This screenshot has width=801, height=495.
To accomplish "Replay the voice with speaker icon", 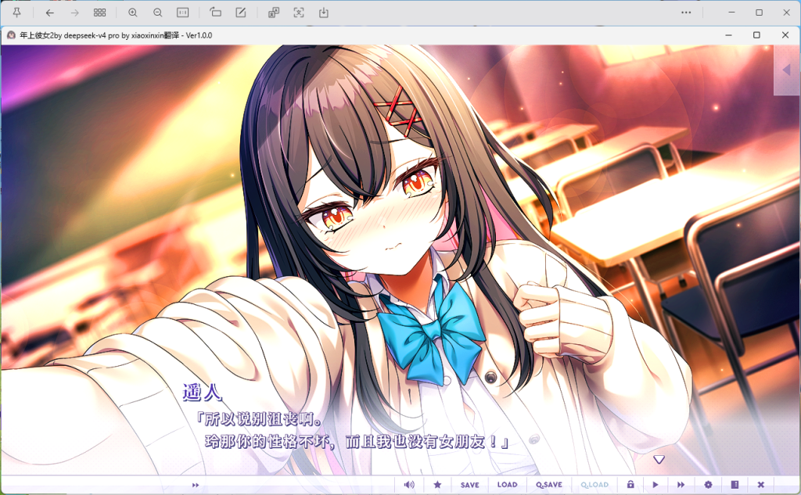I will pos(409,485).
